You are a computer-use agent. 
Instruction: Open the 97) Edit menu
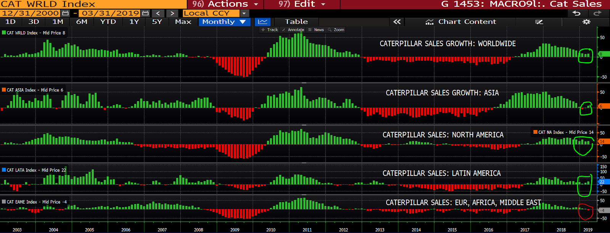pos(302,4)
